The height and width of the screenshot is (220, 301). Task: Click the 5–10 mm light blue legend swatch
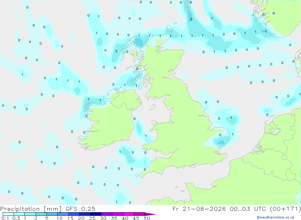(x=52, y=214)
